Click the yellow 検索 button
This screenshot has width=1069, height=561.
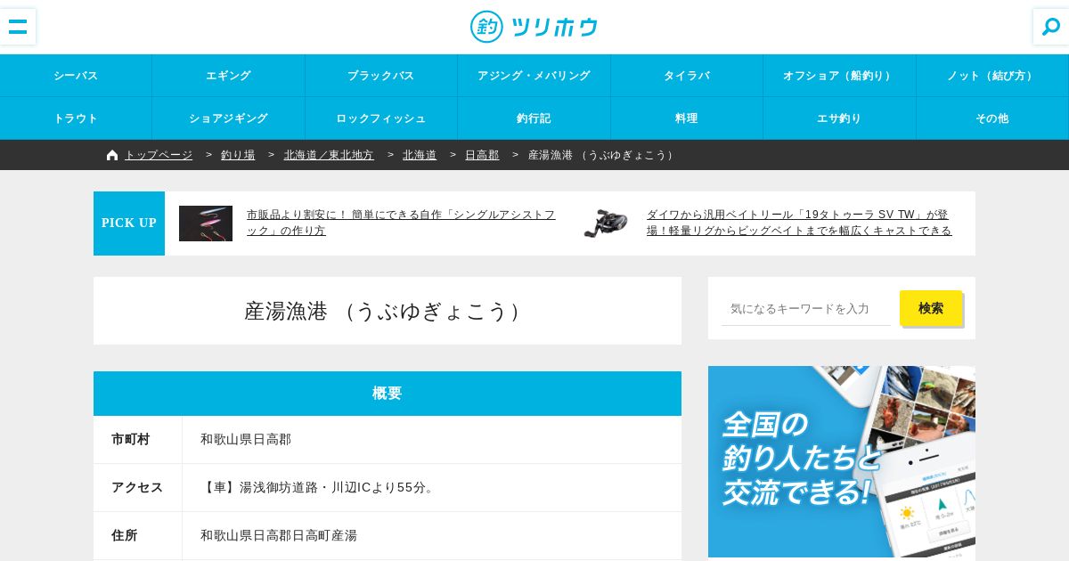pos(931,308)
